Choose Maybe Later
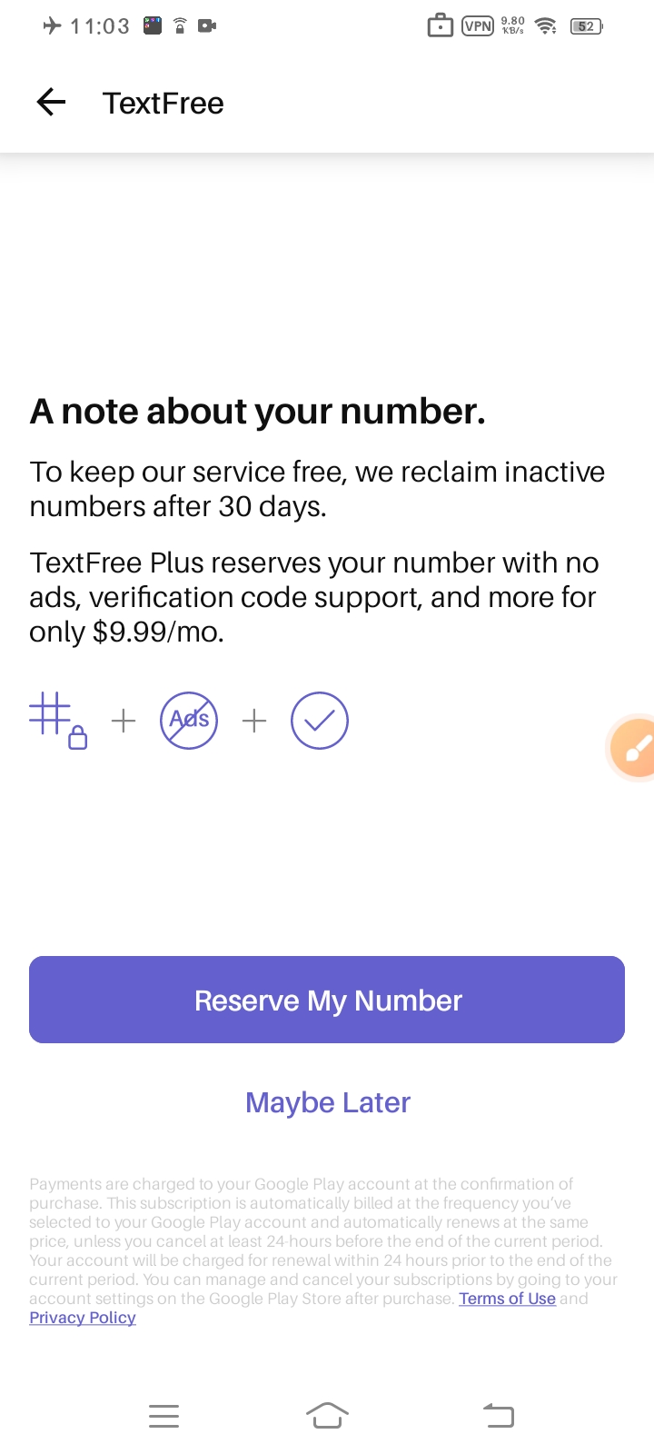 pyautogui.click(x=327, y=1102)
